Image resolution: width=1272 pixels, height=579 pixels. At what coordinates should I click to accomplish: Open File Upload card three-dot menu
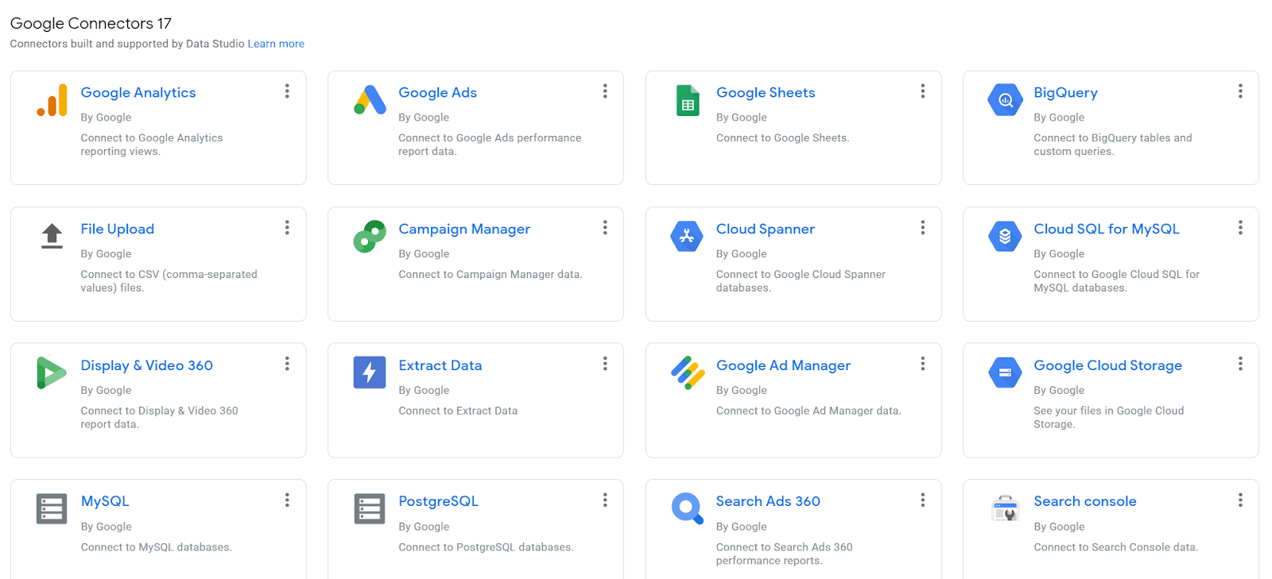click(287, 228)
